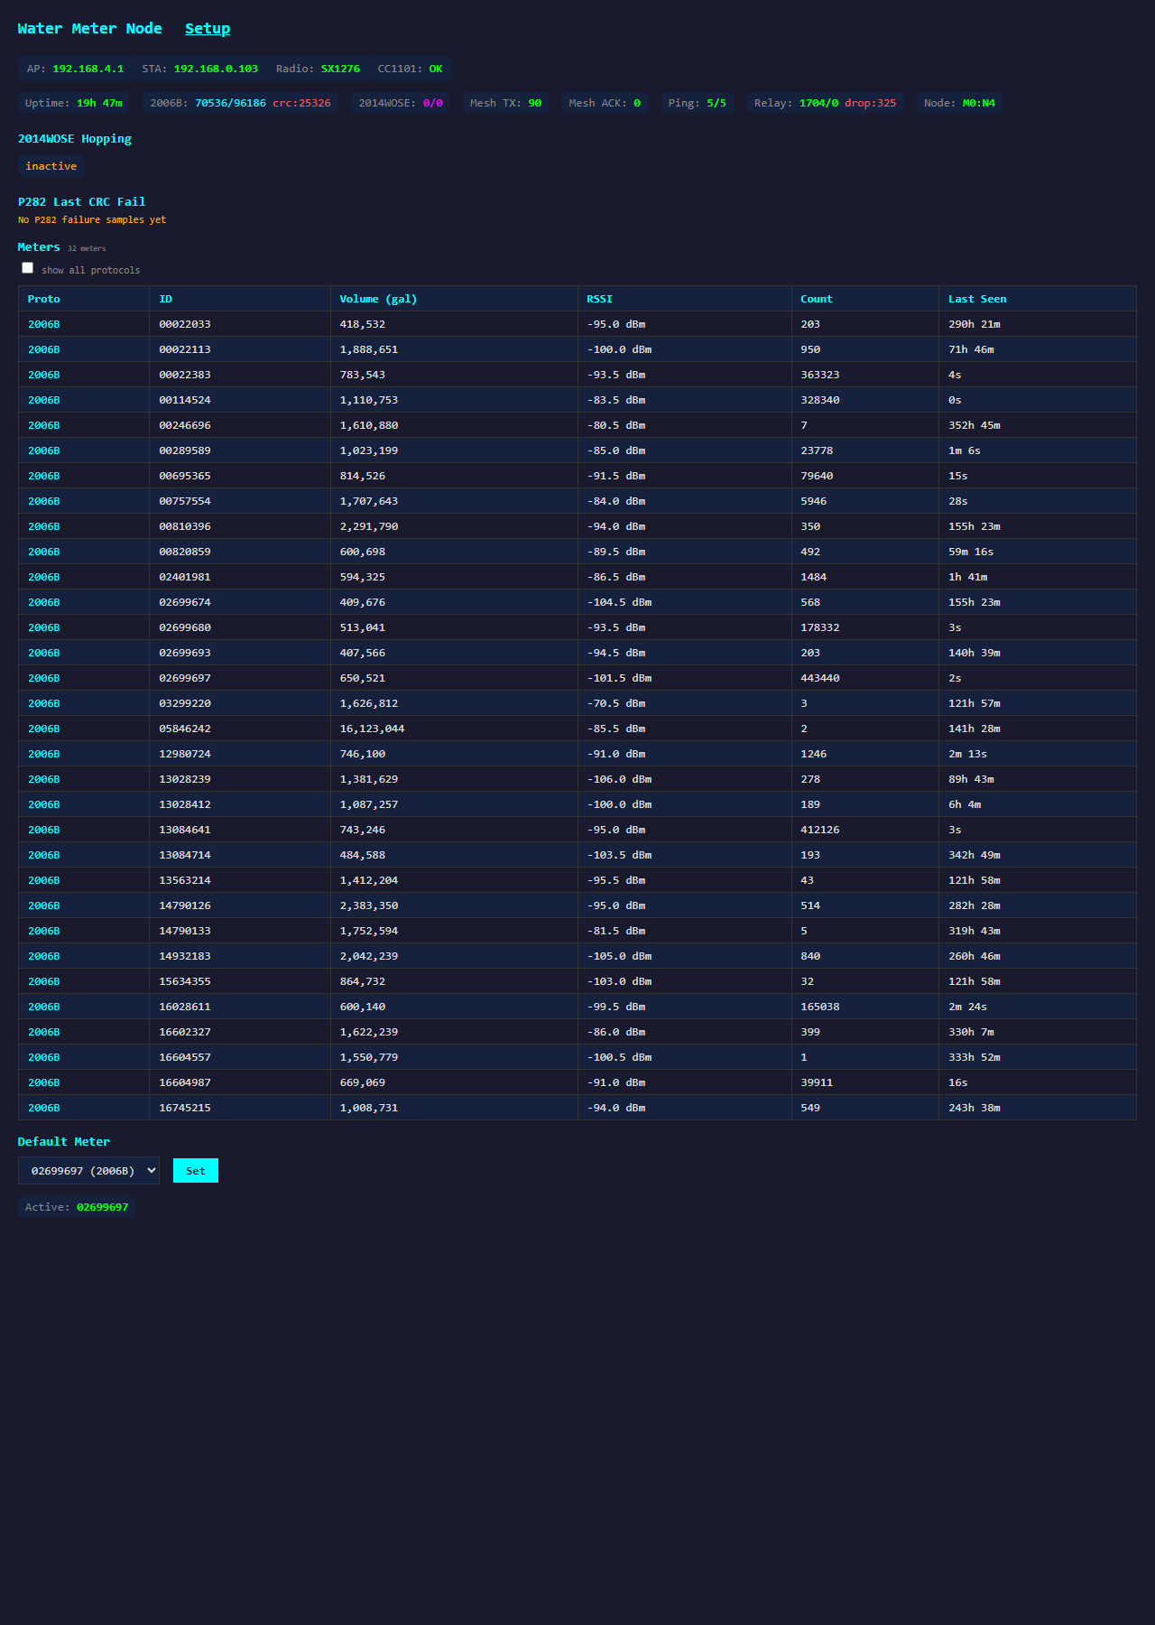
Task: Click RSSI value -104.5 dBm
Action: point(619,602)
